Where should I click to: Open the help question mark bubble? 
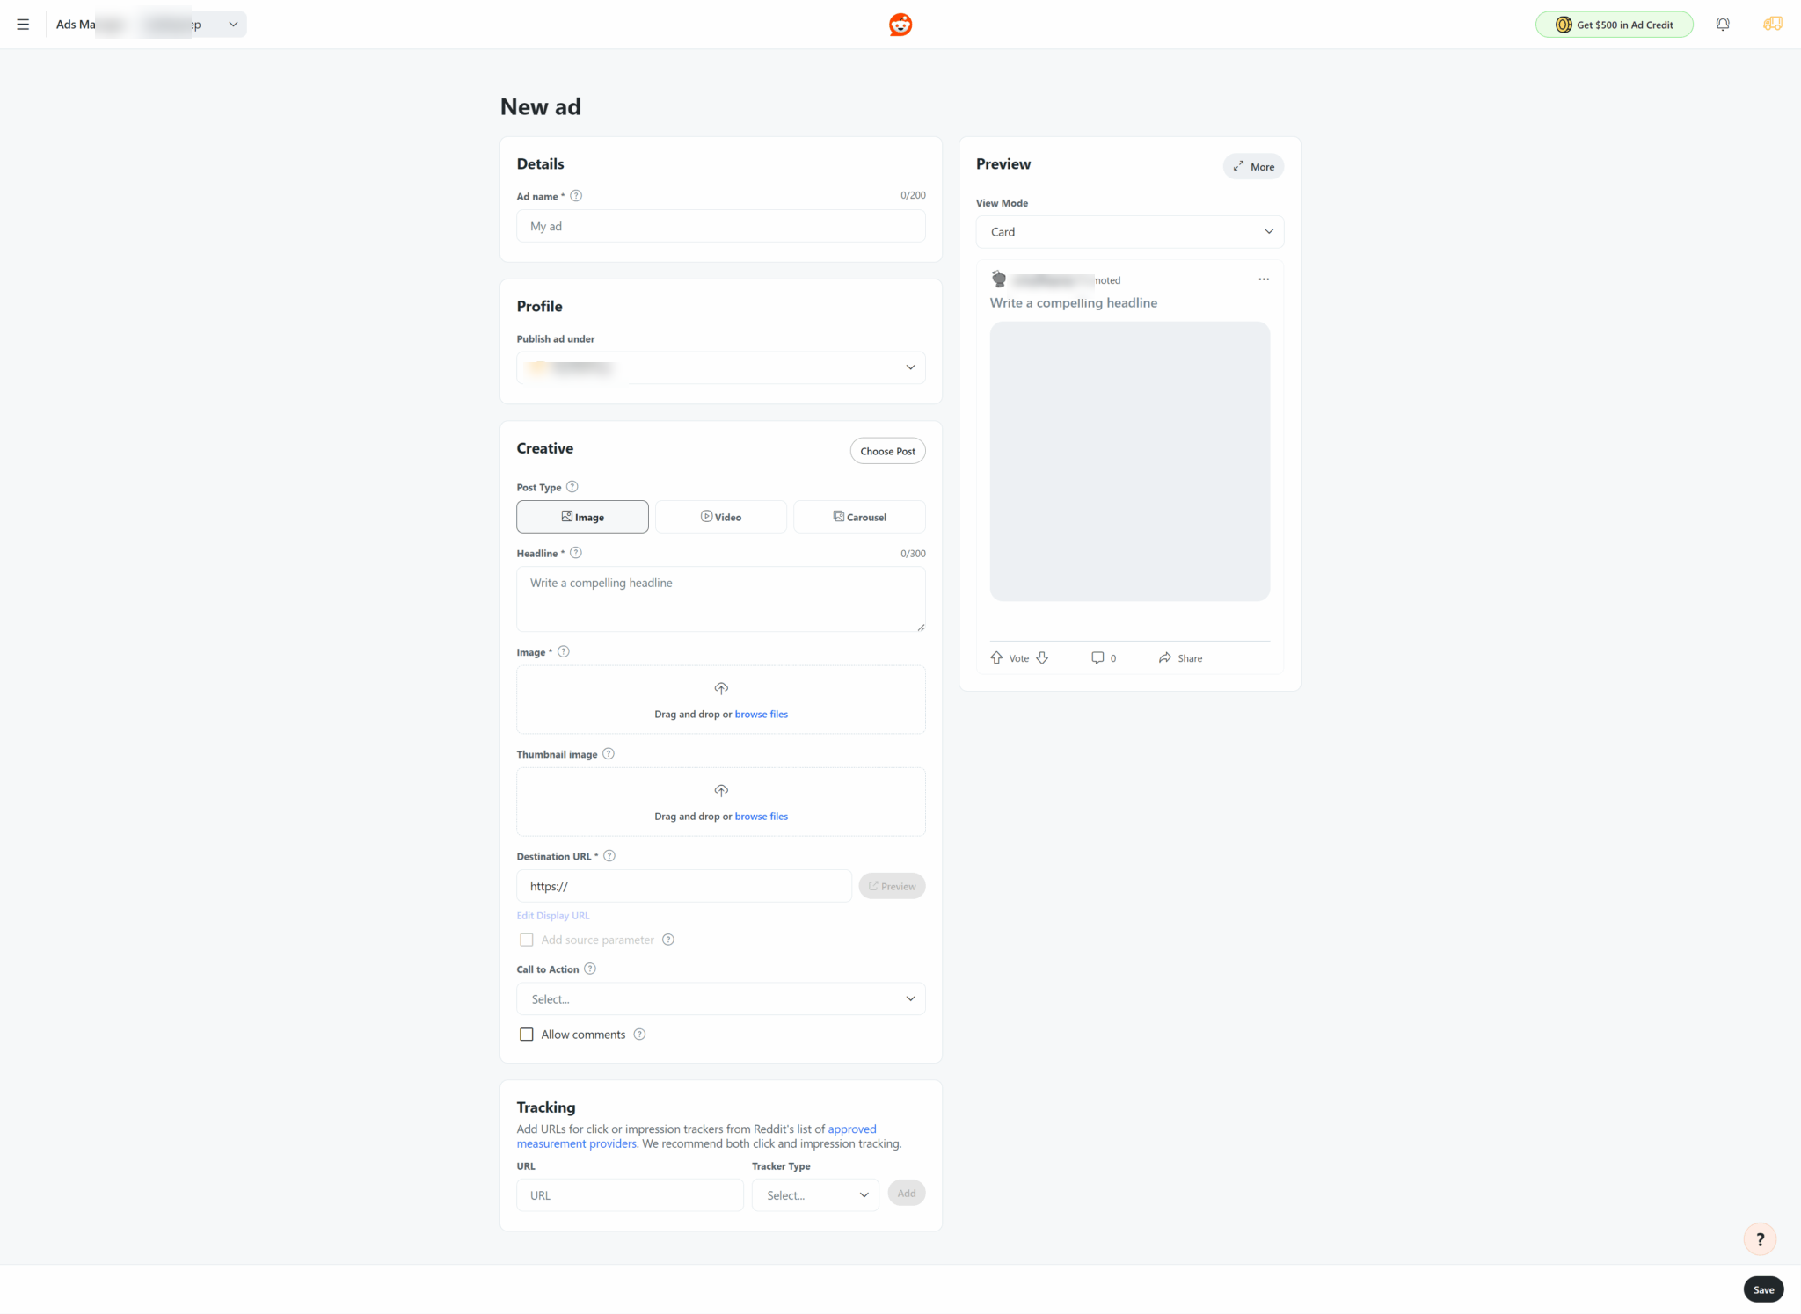tap(1760, 1239)
